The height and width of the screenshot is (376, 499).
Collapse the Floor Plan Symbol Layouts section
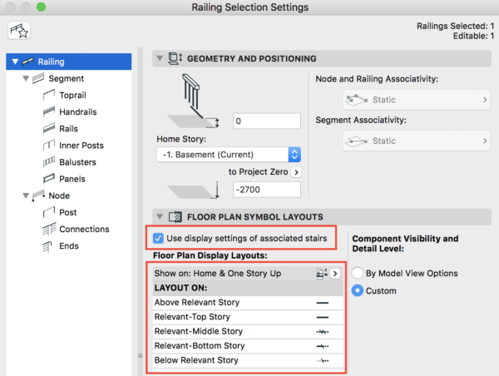[x=159, y=216]
